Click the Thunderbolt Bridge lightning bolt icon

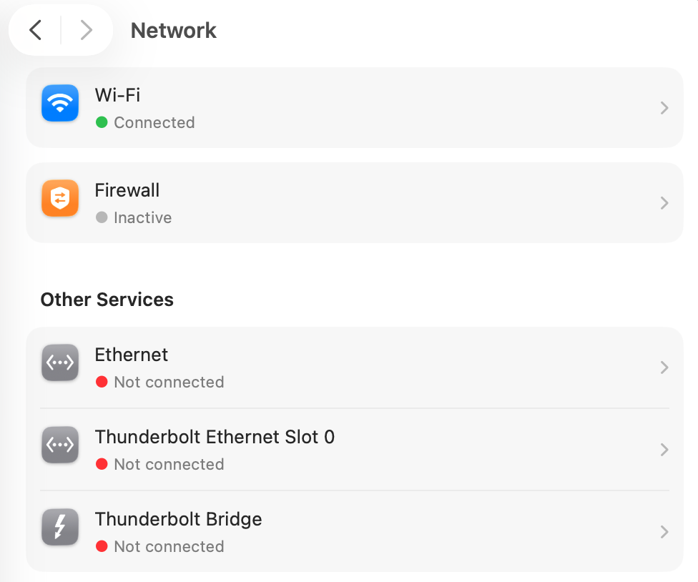pyautogui.click(x=60, y=528)
